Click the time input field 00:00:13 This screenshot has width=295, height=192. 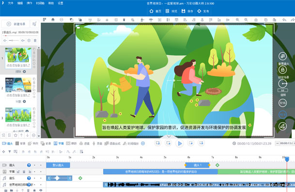pyautogui.click(x=287, y=144)
